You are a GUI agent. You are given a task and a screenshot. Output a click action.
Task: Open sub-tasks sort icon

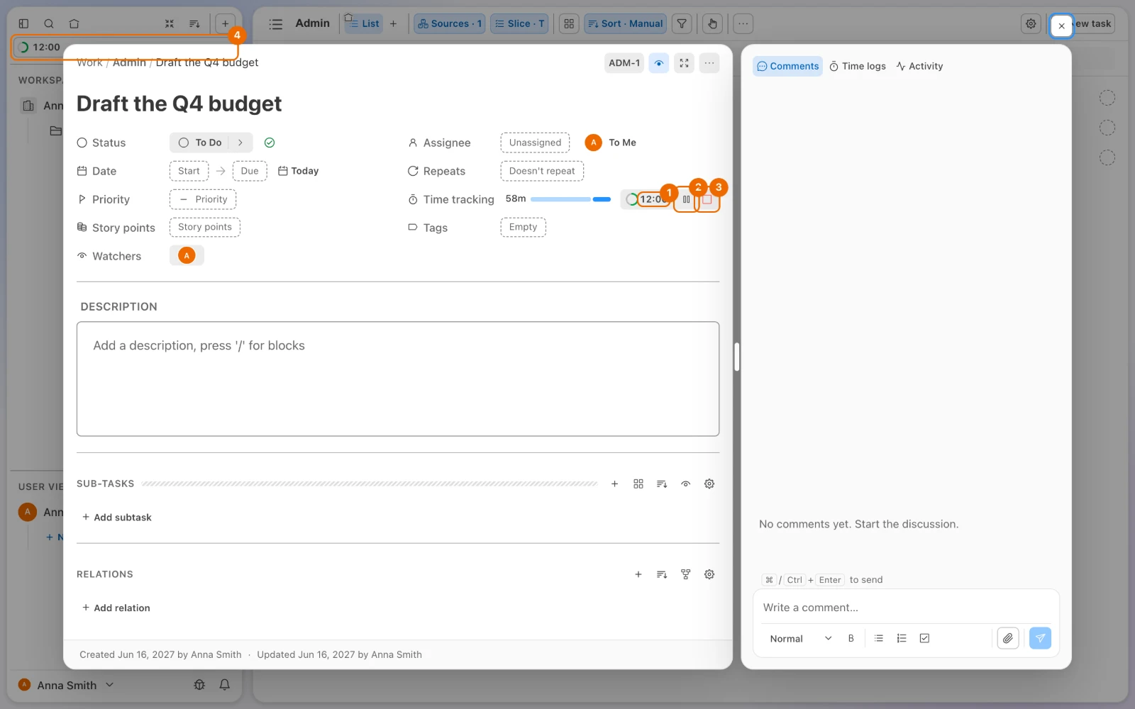tap(662, 484)
